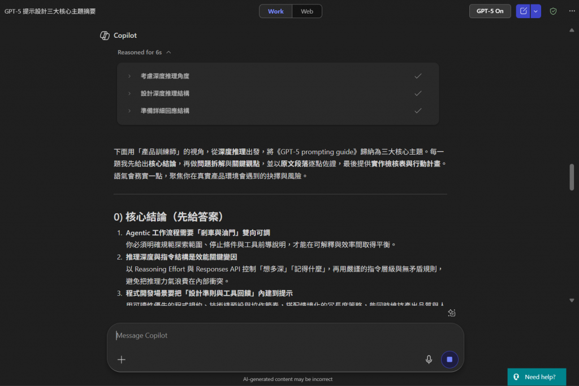Click the green shield protection icon
The width and height of the screenshot is (579, 386).
pyautogui.click(x=553, y=11)
